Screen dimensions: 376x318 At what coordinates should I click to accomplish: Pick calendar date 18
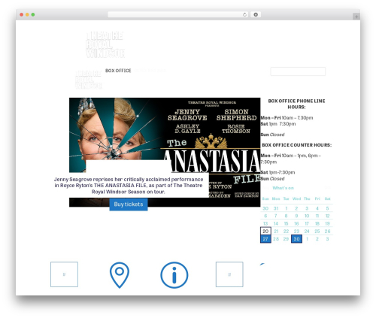coord(317,223)
